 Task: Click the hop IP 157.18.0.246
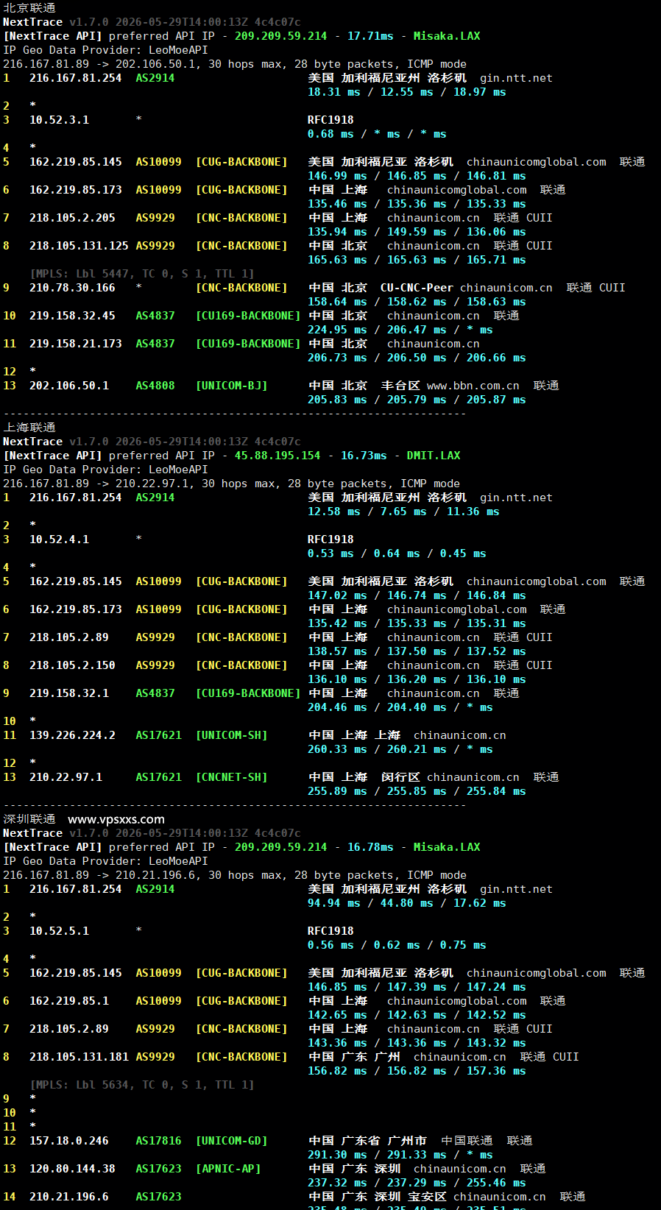(69, 1141)
